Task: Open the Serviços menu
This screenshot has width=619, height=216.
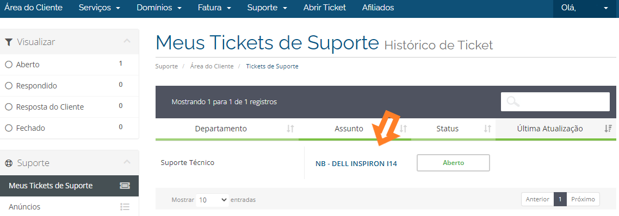Action: [x=100, y=8]
